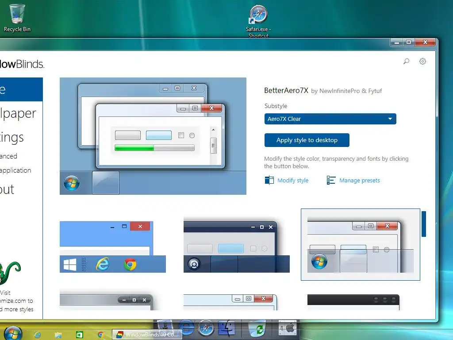The image size is (453, 340).
Task: Click the style list scrollbar thumb
Action: pyautogui.click(x=423, y=224)
